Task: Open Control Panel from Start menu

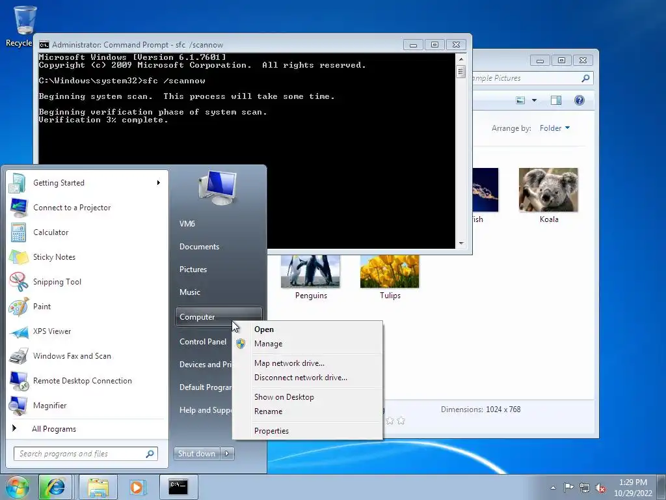Action: [203, 342]
